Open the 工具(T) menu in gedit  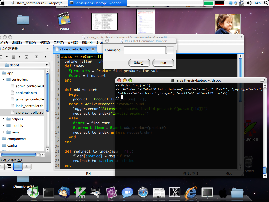point(59,43)
